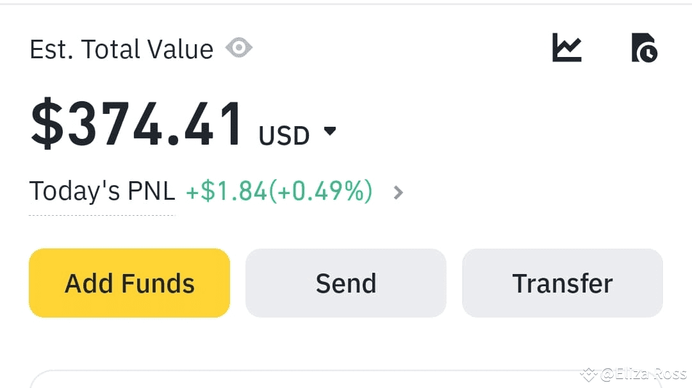
Task: Tap the @Eliza Ross watermark text
Action: point(643,375)
